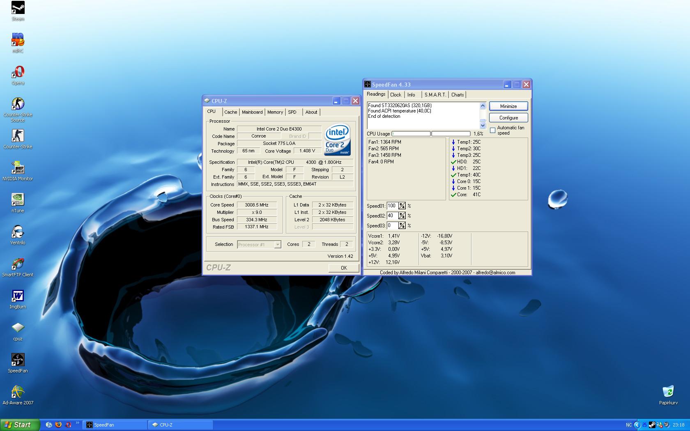Click the NC language bar indicator

(x=629, y=425)
